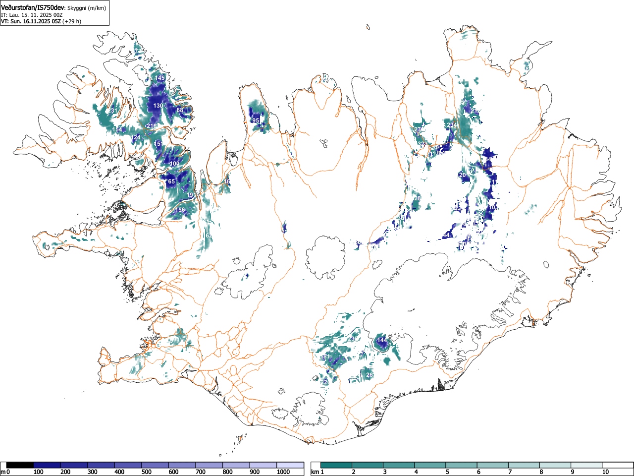The height and width of the screenshot is (476, 634).
Task: Click the valid time 'VT: Sun. 16.11.2025 05Z (+29 h)'
Action: tap(41, 21)
